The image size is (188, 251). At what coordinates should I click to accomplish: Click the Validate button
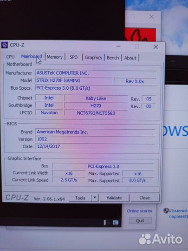[x=114, y=198]
